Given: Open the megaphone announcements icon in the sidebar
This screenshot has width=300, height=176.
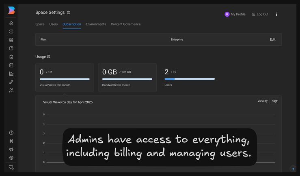Looking at the screenshot, I should point(11,150).
